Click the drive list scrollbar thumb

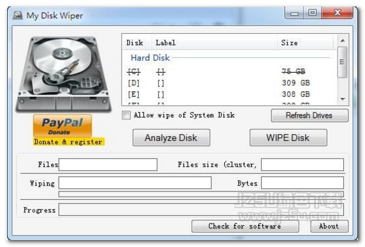[342, 62]
